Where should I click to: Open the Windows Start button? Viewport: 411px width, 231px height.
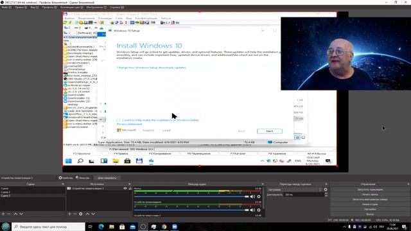tap(6, 227)
